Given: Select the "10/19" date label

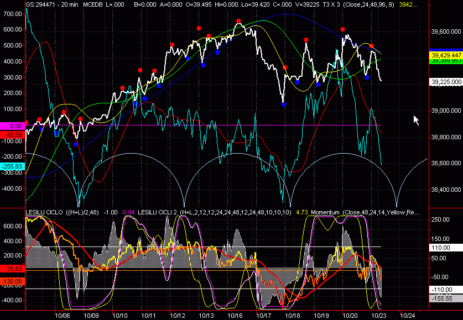Looking at the screenshot, I should [x=321, y=316].
